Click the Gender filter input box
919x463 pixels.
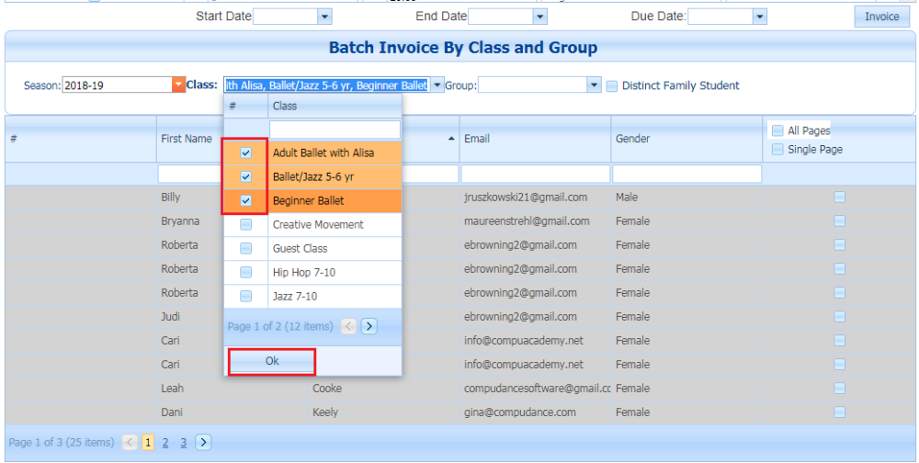pyautogui.click(x=686, y=174)
